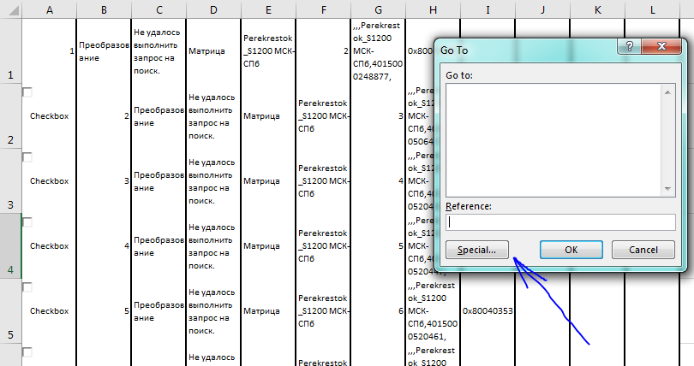Screen dimensions: 694x366
Task: Select column I header
Action: 488,9
